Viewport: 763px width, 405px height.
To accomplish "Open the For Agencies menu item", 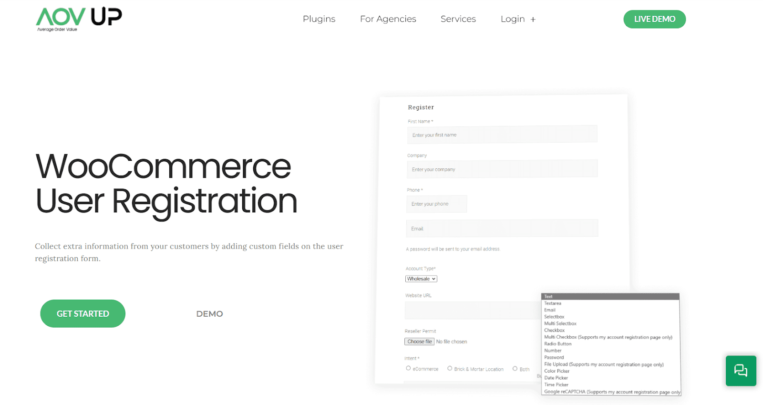I will 388,19.
